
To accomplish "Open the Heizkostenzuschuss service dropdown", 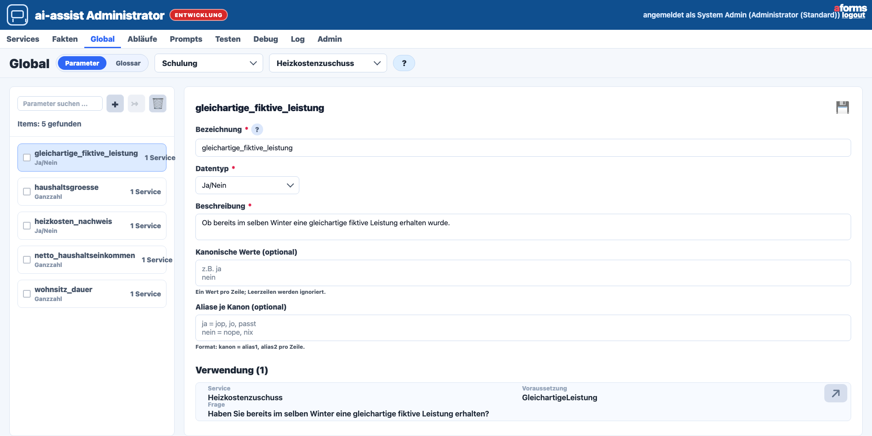I will [x=328, y=63].
